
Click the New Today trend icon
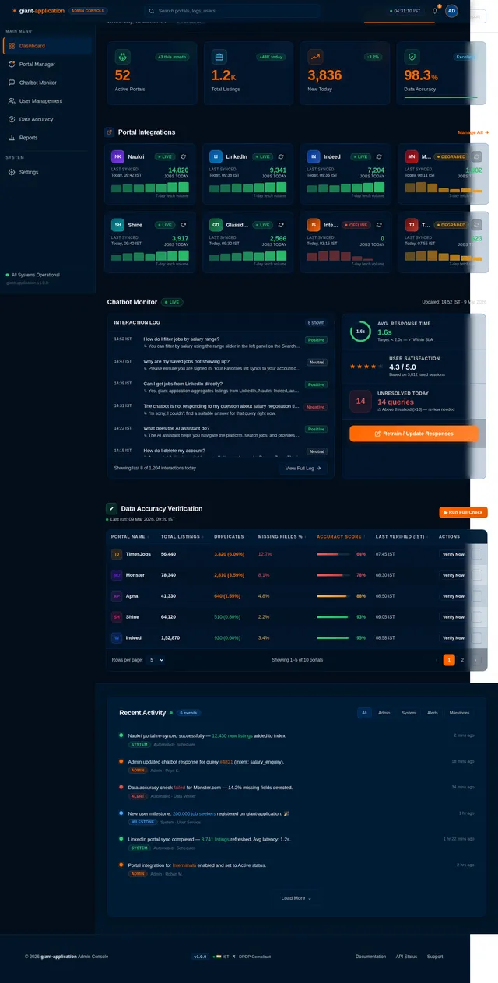tap(315, 57)
